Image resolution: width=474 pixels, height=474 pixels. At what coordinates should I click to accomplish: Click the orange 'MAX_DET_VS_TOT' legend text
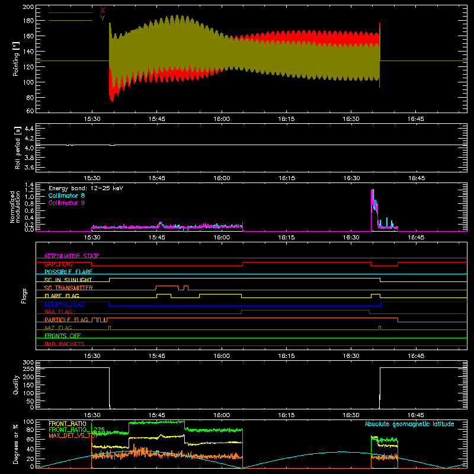click(73, 435)
